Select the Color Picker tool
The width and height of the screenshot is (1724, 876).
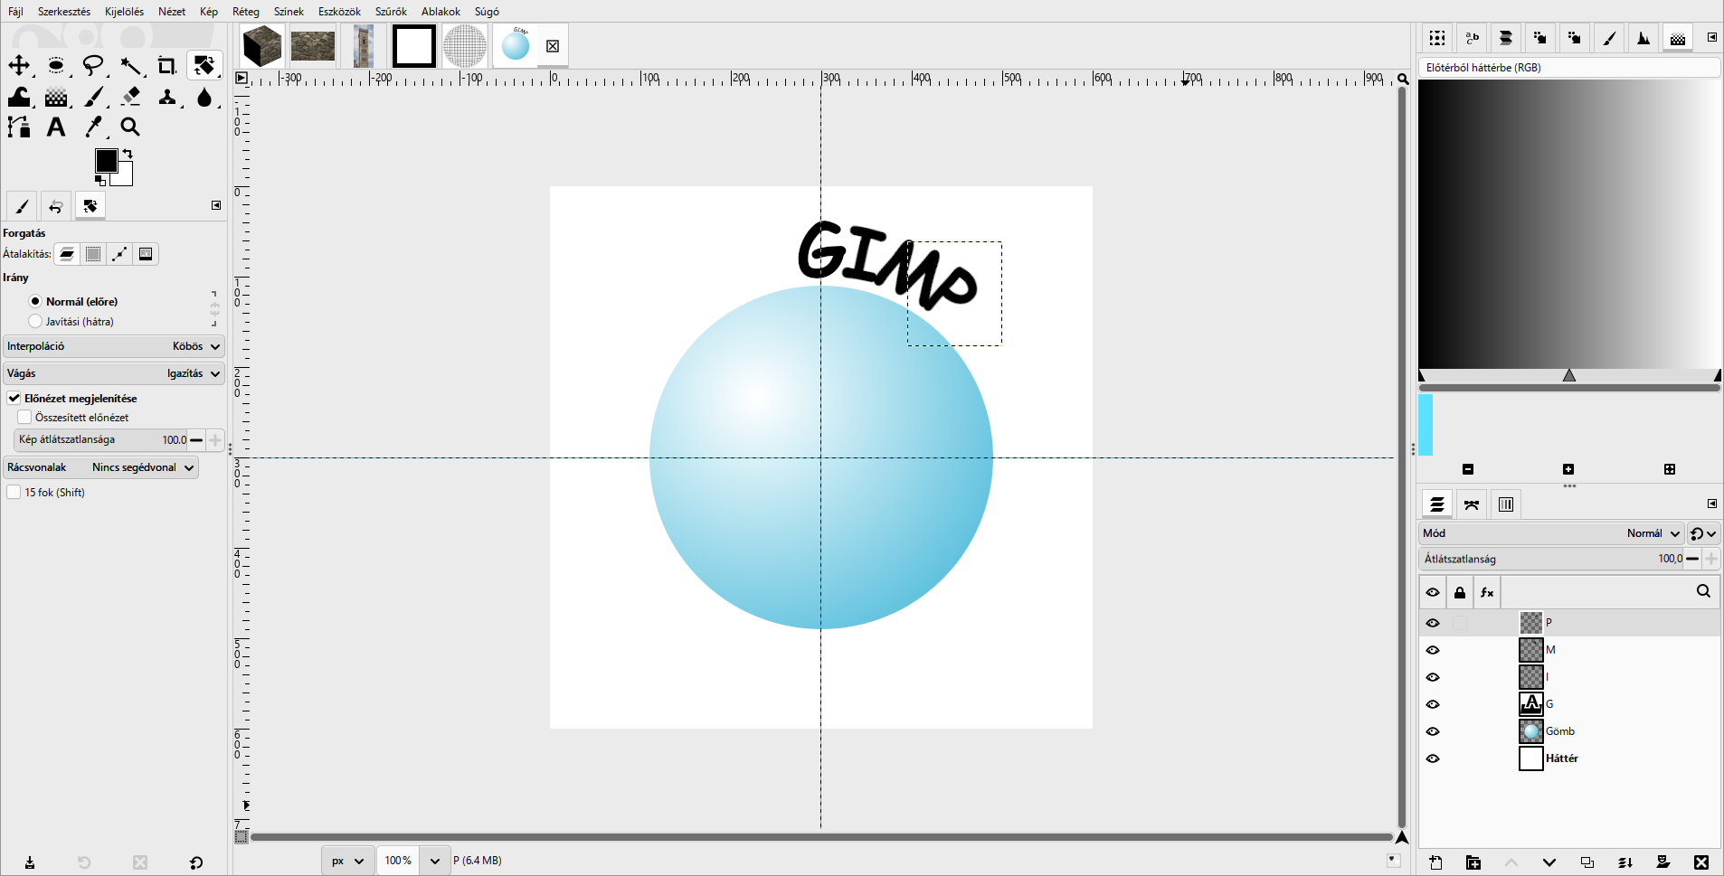click(x=94, y=127)
